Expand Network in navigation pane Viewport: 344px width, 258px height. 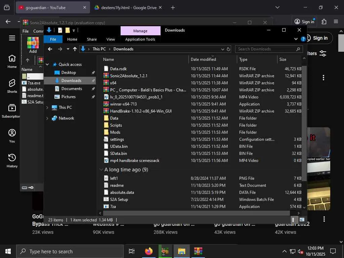(x=47, y=118)
